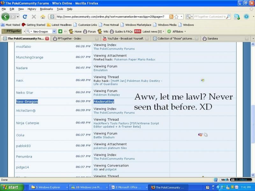Reload the page with the refresh icon
Viewport: 255px width, 191px height.
coord(25,17)
